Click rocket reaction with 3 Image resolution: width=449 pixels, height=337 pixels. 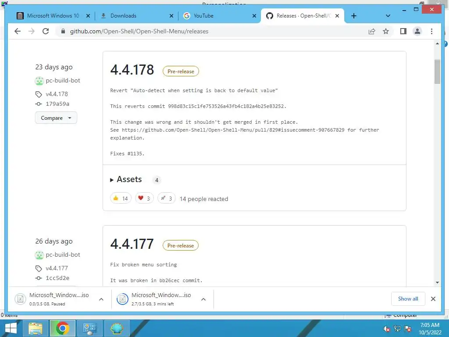pos(166,198)
